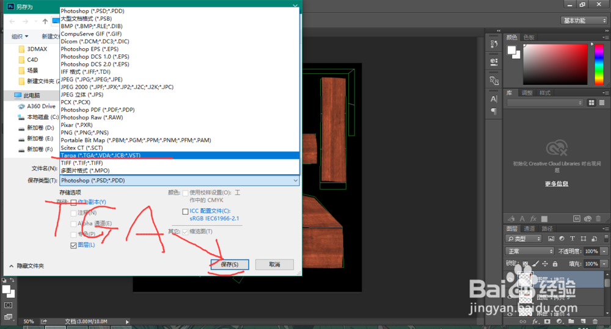Hide layer '图层 1 拷贝 6' via eye icon
The image size is (611, 329).
[510, 279]
